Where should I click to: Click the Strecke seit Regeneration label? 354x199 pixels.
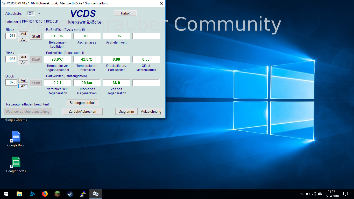pyautogui.click(x=87, y=91)
